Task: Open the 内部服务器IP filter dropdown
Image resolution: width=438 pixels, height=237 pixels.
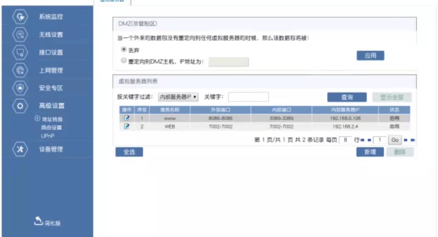Action: (x=178, y=97)
